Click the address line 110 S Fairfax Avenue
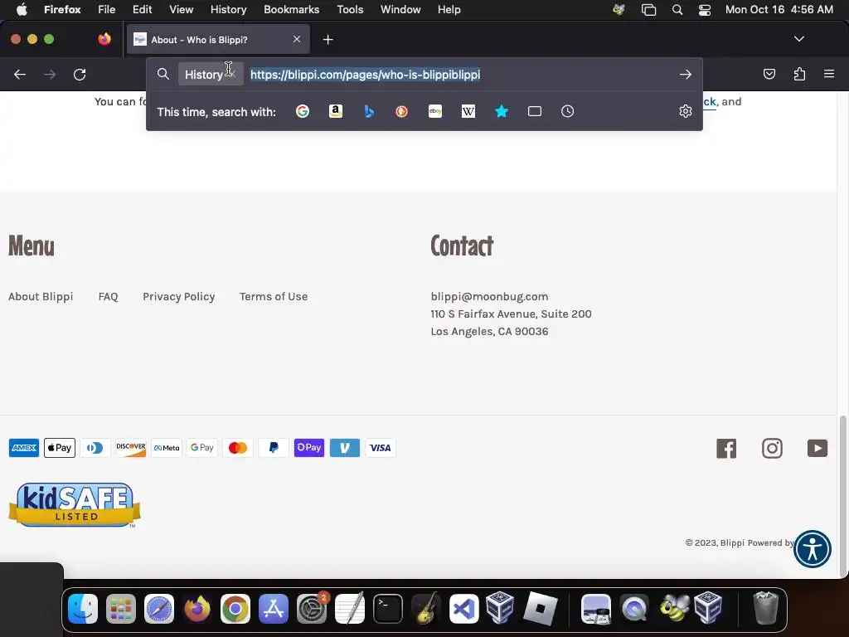Image resolution: width=849 pixels, height=637 pixels. click(511, 314)
